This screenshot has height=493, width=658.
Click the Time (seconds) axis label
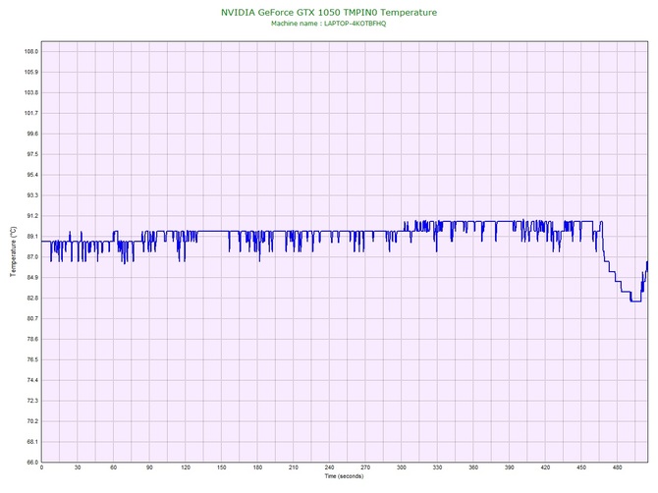pyautogui.click(x=344, y=476)
